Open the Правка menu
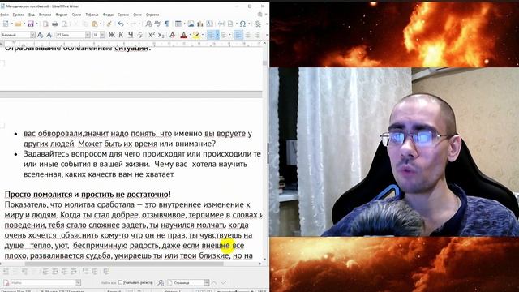This screenshot has height=292, width=519. (x=19, y=15)
